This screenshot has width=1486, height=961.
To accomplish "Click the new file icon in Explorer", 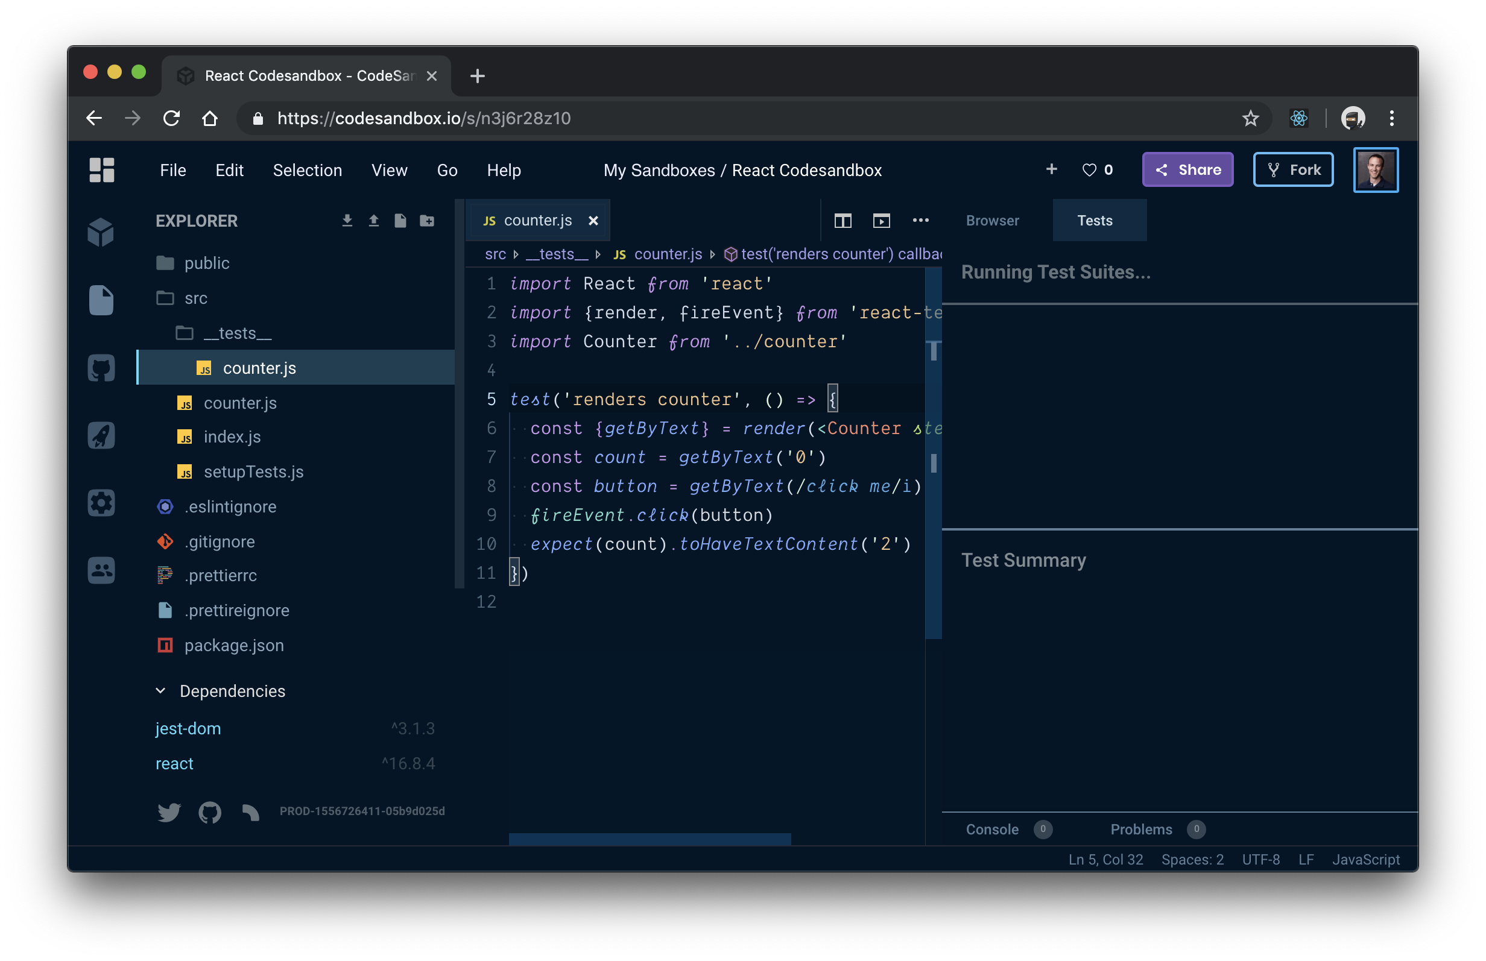I will click(400, 221).
